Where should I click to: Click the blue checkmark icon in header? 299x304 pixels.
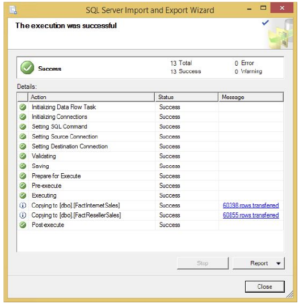[x=265, y=23]
